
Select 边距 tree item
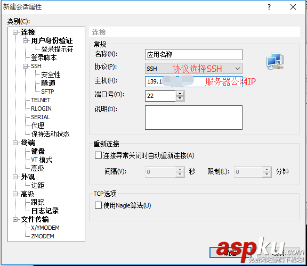[x=38, y=185]
